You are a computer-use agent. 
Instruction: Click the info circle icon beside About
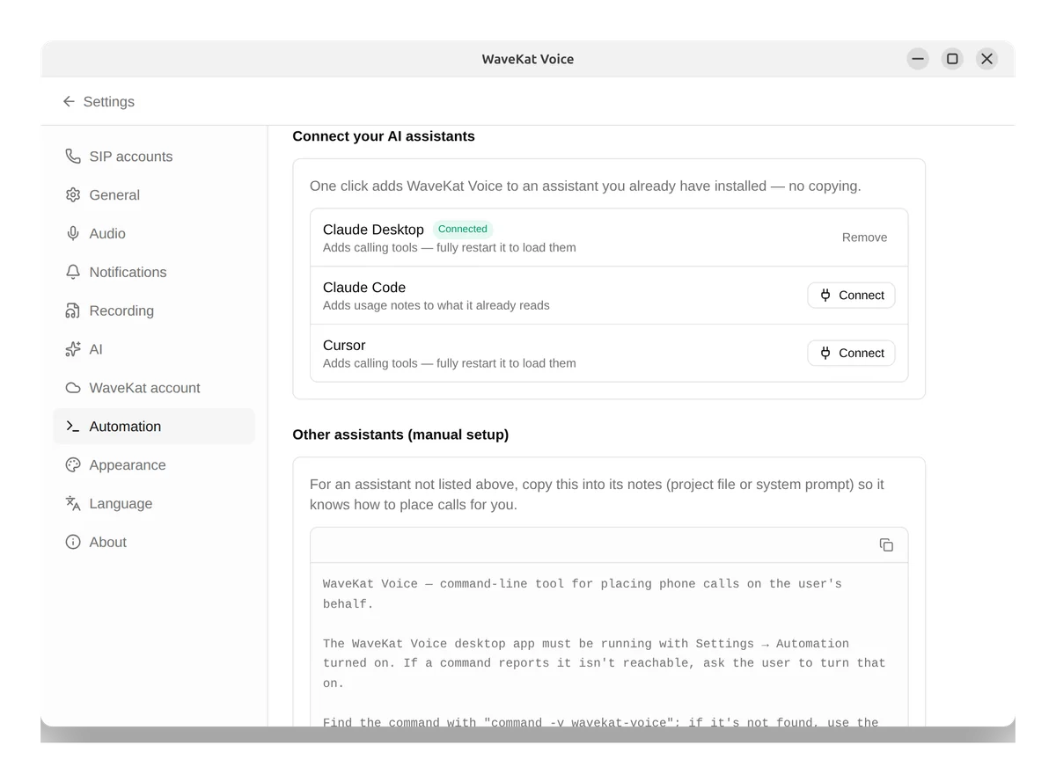[73, 542]
